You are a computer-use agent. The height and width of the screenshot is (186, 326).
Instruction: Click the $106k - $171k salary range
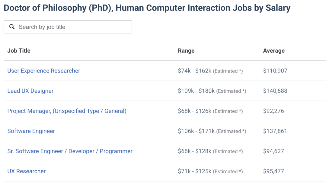click(x=196, y=131)
